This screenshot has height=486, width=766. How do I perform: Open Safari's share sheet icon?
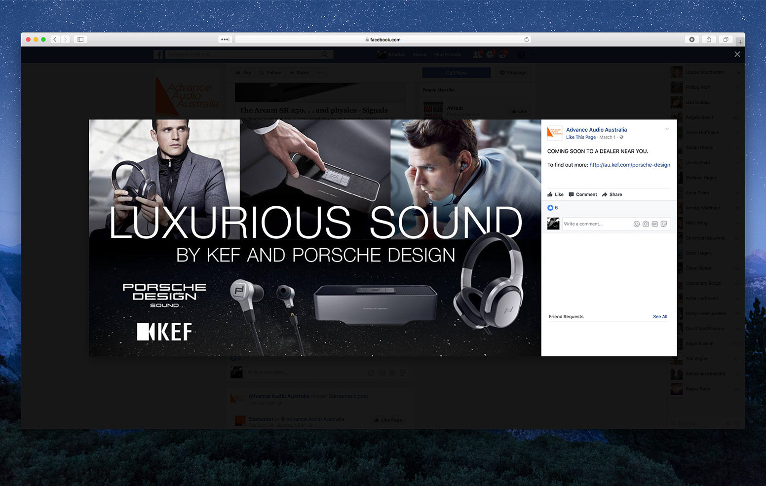[709, 39]
